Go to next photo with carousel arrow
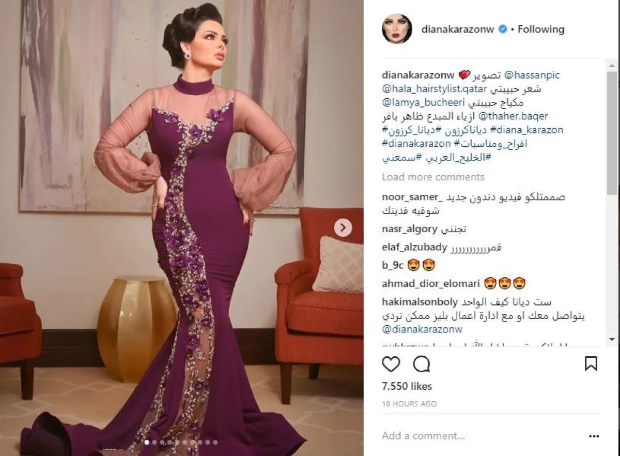 343,227
